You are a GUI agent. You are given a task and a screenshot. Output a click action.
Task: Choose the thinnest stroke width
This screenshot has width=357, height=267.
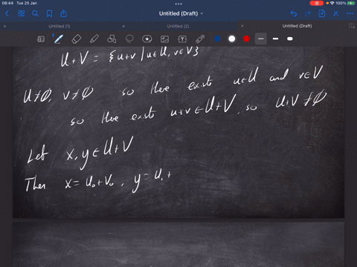click(x=261, y=39)
